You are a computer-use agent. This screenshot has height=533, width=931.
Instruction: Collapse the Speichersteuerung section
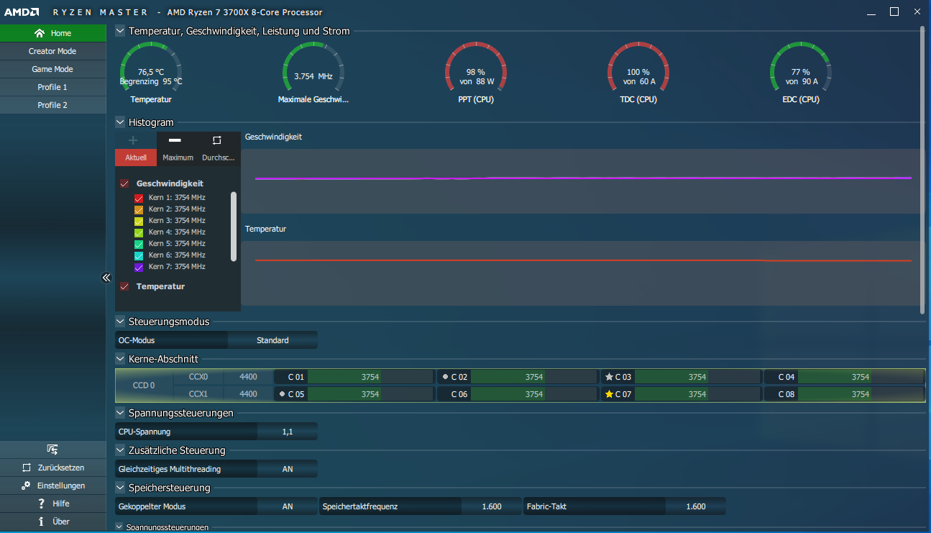(120, 488)
